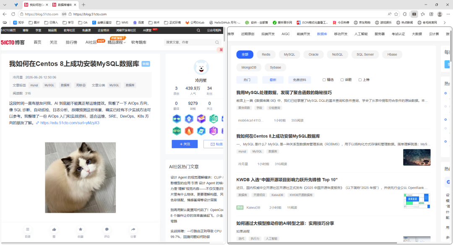Viewport: 453px width, 245px height.
Task: Open 排行榜 in blog navigation
Action: pyautogui.click(x=71, y=42)
